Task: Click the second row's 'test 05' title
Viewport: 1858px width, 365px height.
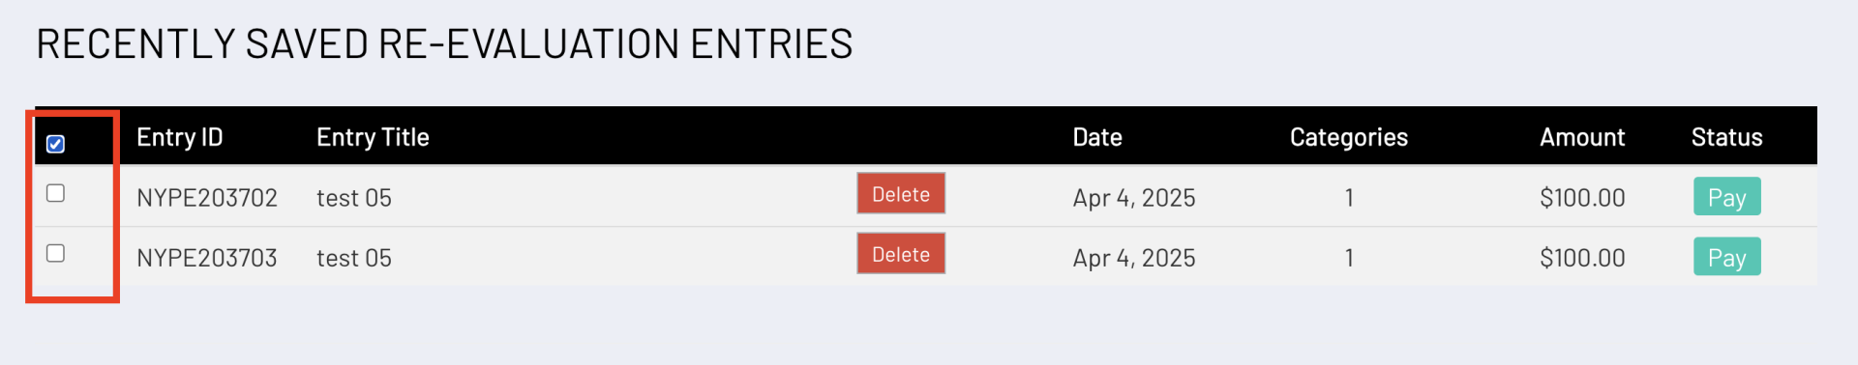Action: coord(354,258)
